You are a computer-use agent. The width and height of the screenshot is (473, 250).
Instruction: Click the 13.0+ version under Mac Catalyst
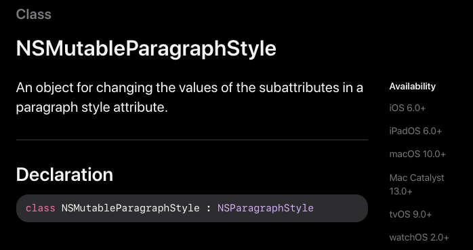pyautogui.click(x=401, y=192)
